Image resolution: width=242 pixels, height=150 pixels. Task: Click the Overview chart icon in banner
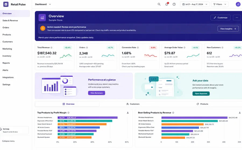click(x=42, y=17)
